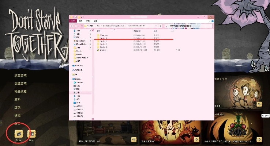Select the client.ini file

click(x=102, y=50)
